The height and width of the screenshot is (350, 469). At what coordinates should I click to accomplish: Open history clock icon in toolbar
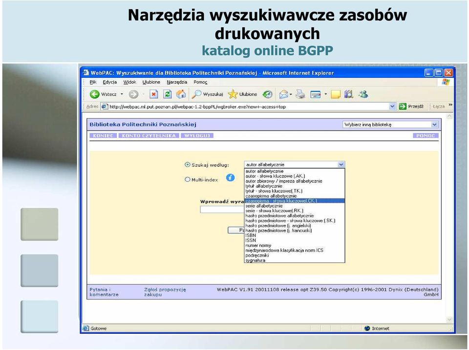[267, 94]
